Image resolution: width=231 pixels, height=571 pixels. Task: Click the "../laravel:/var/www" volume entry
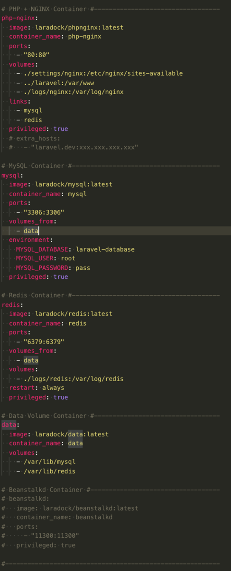[x=59, y=83]
